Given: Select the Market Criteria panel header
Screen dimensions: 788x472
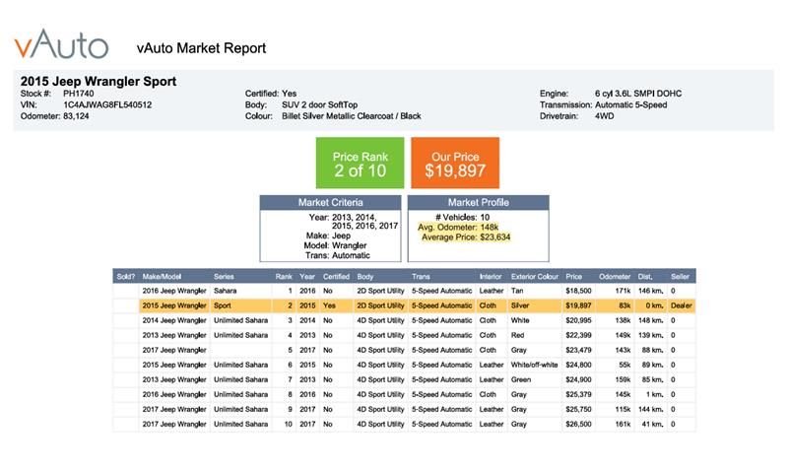Looking at the screenshot, I should [x=330, y=202].
